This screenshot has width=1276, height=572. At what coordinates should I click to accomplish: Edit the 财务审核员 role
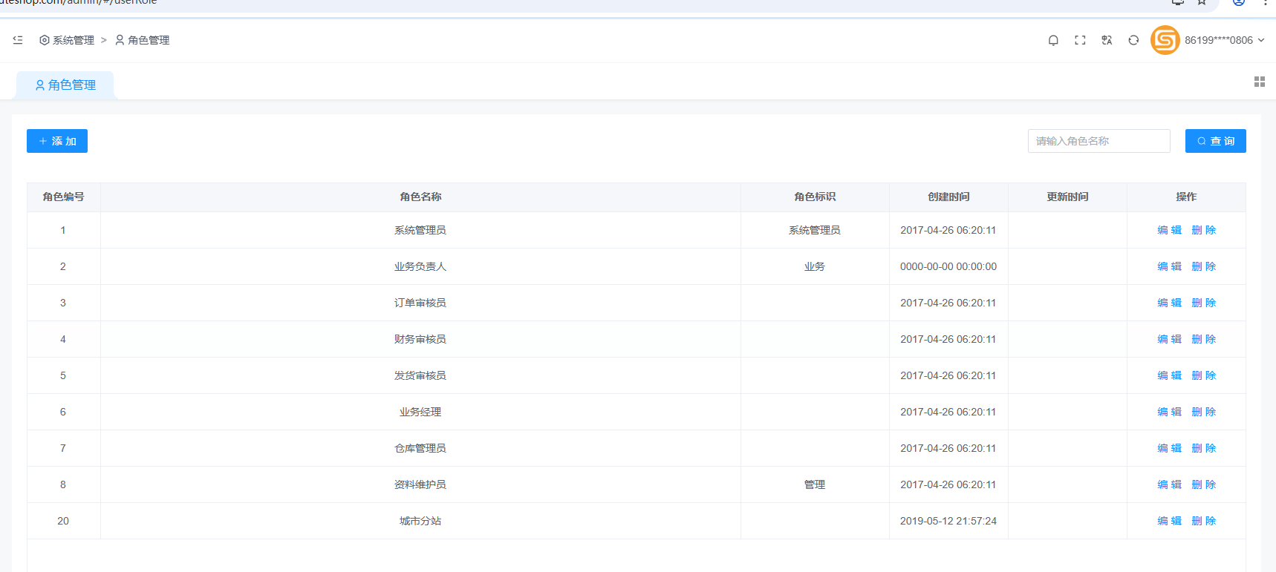(1169, 339)
